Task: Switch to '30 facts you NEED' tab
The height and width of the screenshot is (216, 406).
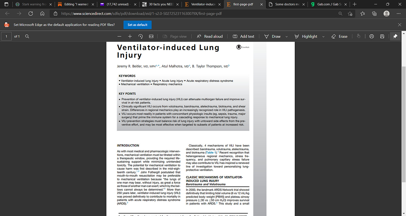Action: 160,4
